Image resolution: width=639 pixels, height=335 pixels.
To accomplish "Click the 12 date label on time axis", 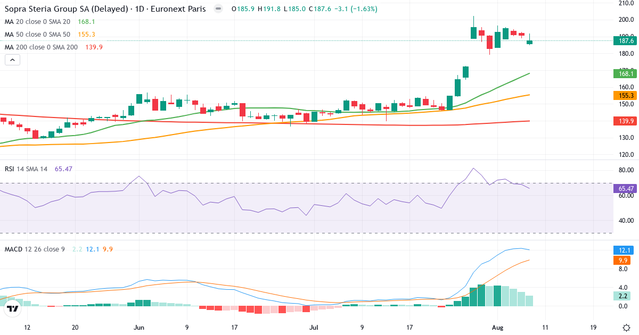I will (x=27, y=328).
